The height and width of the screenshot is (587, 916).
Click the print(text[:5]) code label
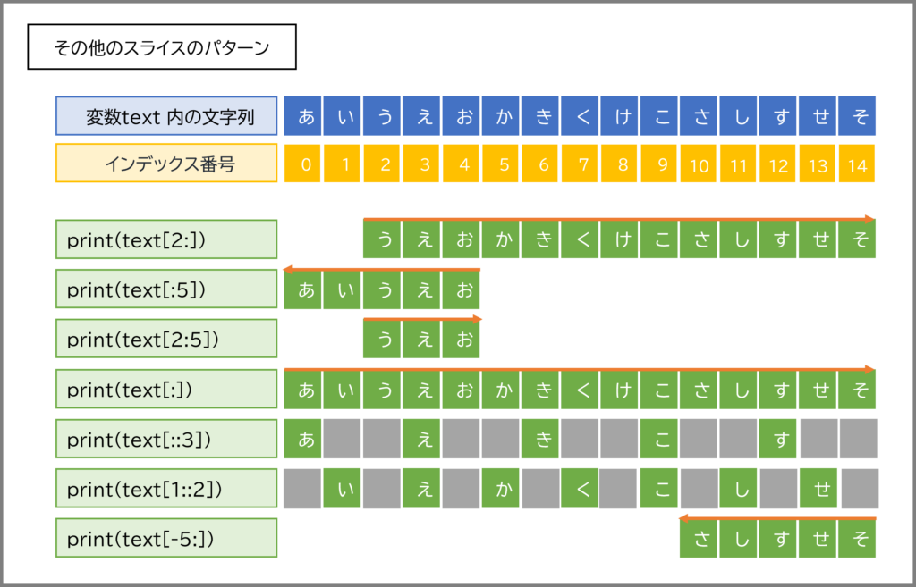point(166,289)
